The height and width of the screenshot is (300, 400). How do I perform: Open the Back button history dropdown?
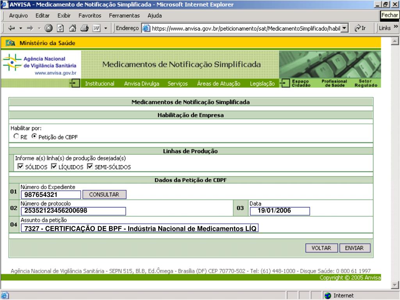pos(21,28)
